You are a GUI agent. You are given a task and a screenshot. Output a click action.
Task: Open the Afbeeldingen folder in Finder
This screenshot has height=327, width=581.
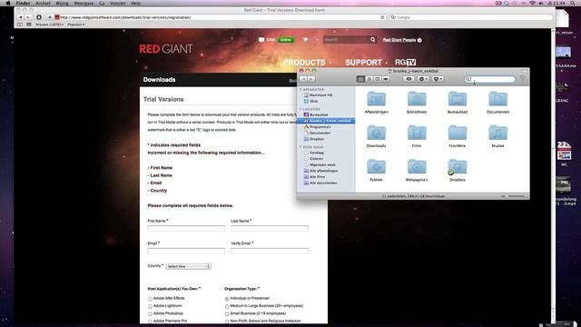point(376,99)
